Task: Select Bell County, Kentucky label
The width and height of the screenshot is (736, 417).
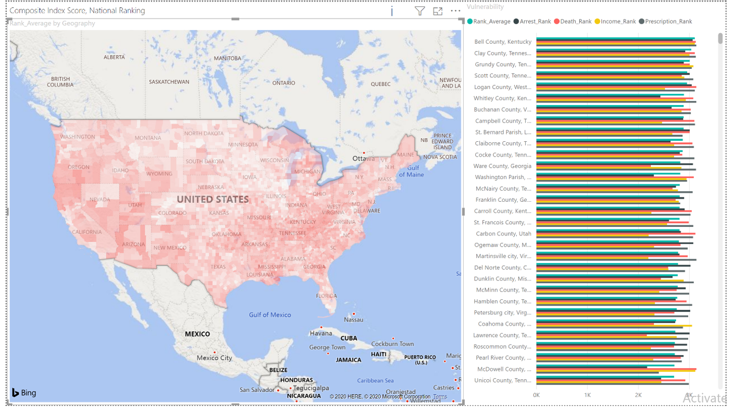Action: point(503,42)
